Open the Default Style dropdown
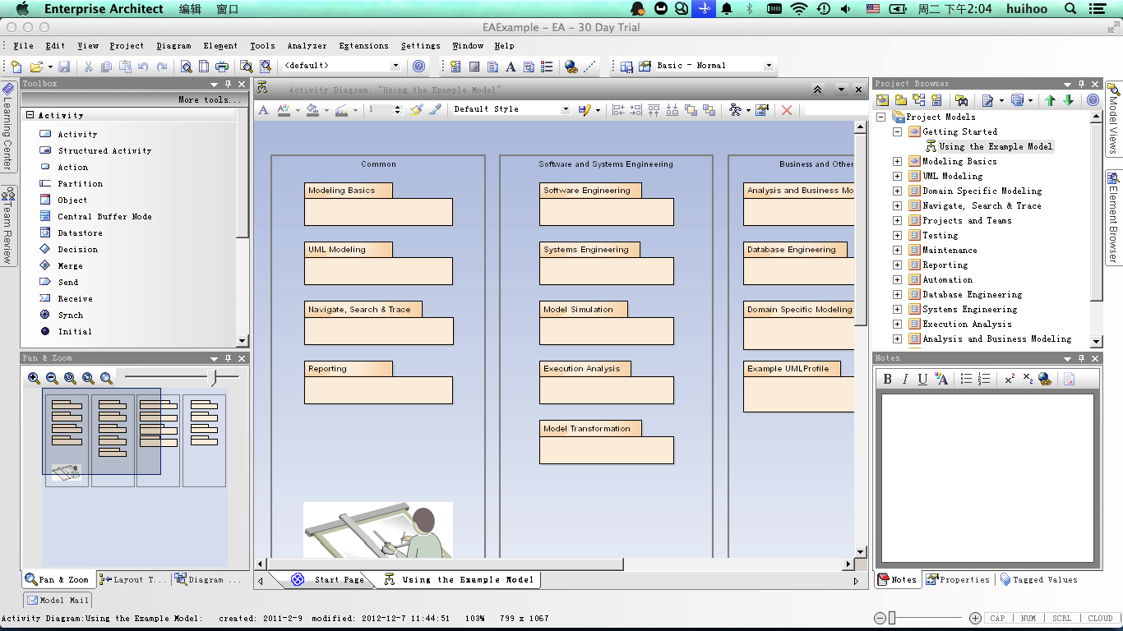Screen dimensions: 1123x631 [x=565, y=109]
